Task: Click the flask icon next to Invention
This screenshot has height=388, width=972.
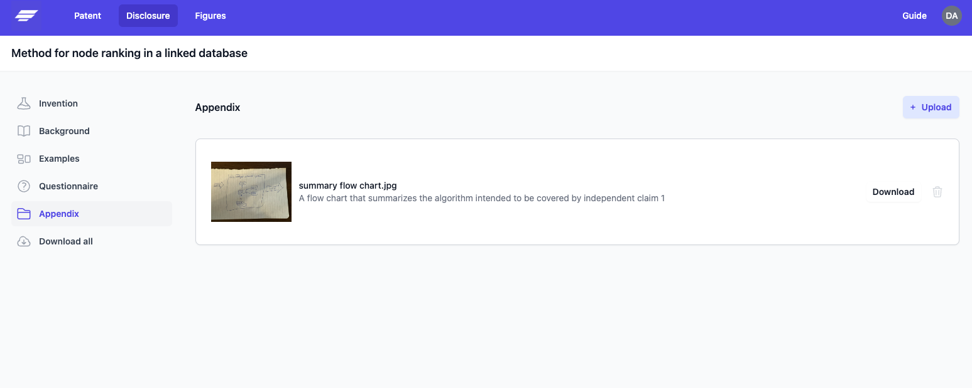Action: point(23,103)
